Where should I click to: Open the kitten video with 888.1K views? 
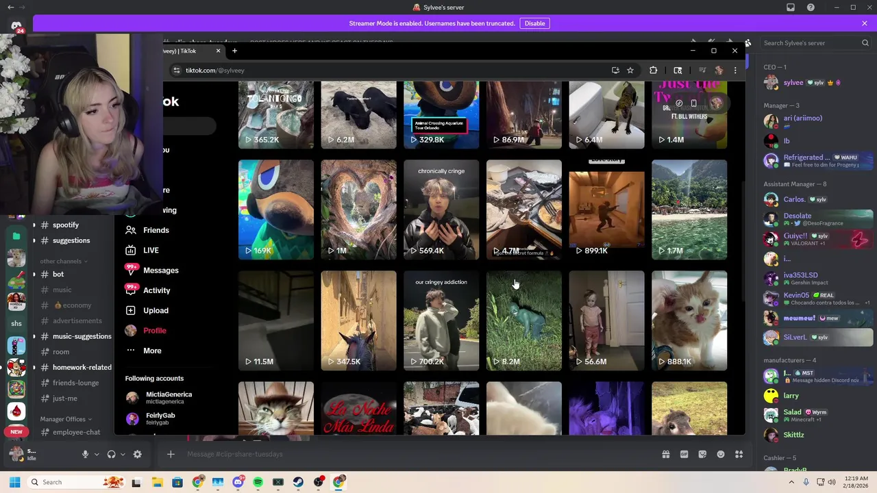689,320
